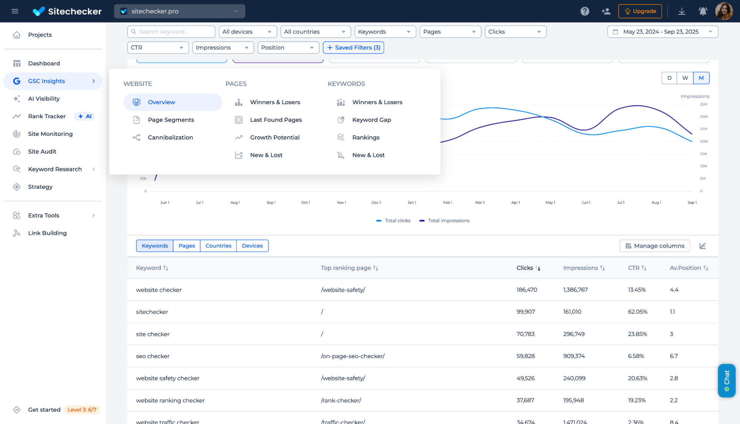740x424 pixels.
Task: Click the Sitechecker logo
Action: (67, 11)
